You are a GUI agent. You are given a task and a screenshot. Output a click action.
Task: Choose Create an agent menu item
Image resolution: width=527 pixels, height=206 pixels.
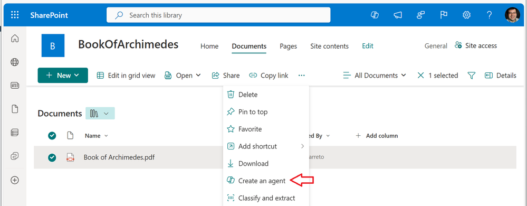(266, 181)
